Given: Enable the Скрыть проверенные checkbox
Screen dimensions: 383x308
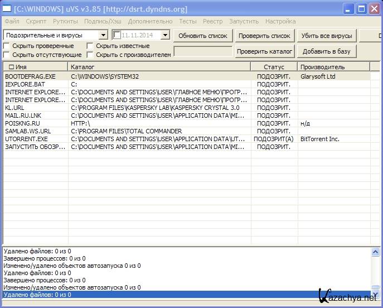Looking at the screenshot, I should click(7, 46).
